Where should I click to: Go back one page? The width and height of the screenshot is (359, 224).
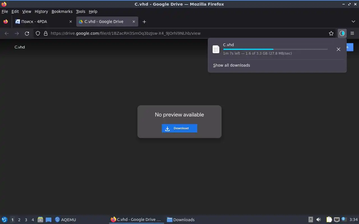[7, 33]
